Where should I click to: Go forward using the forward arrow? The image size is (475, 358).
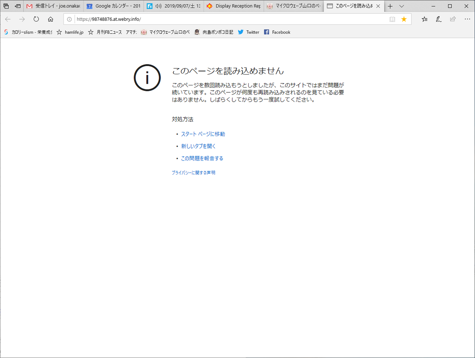tap(22, 19)
